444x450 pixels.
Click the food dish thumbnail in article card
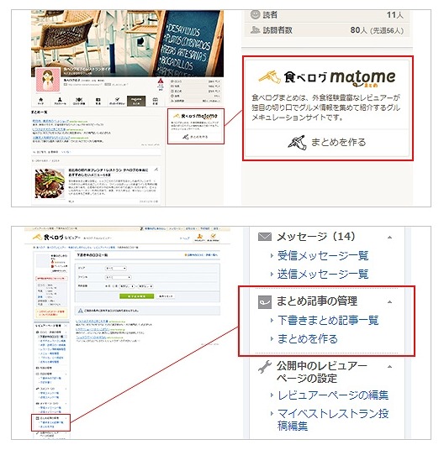coord(50,183)
